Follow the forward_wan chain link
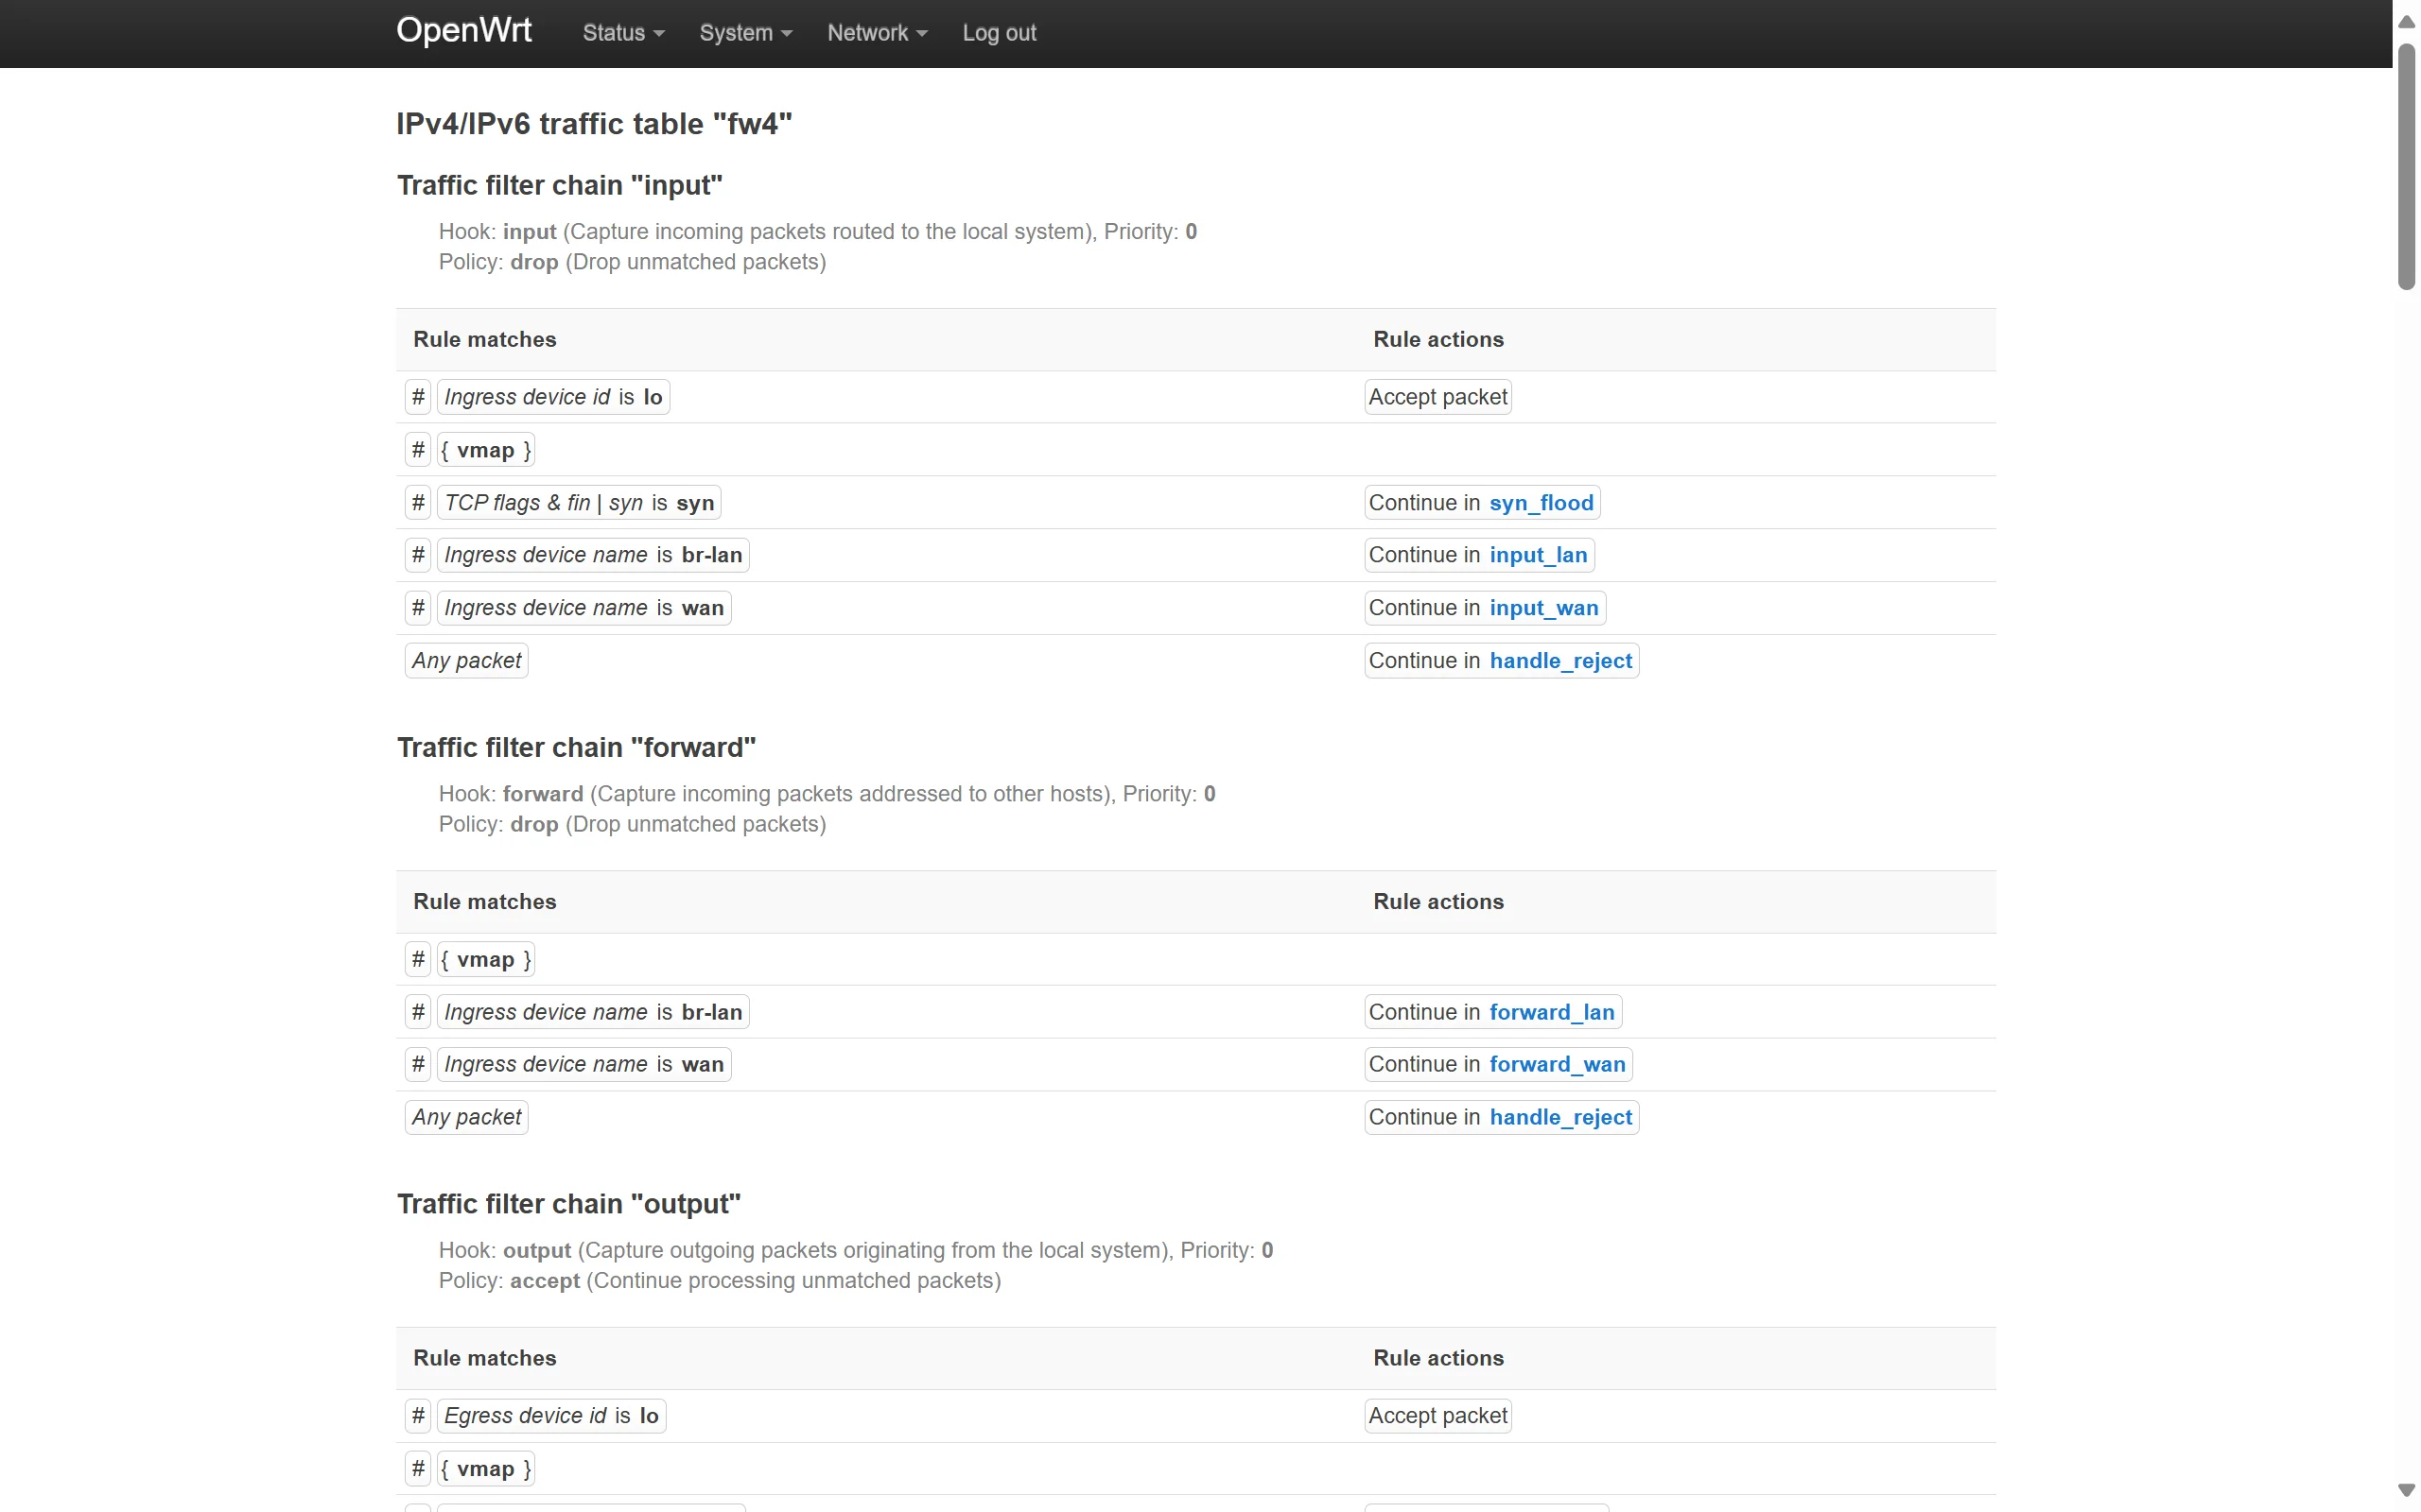The width and height of the screenshot is (2421, 1512). (x=1557, y=1064)
